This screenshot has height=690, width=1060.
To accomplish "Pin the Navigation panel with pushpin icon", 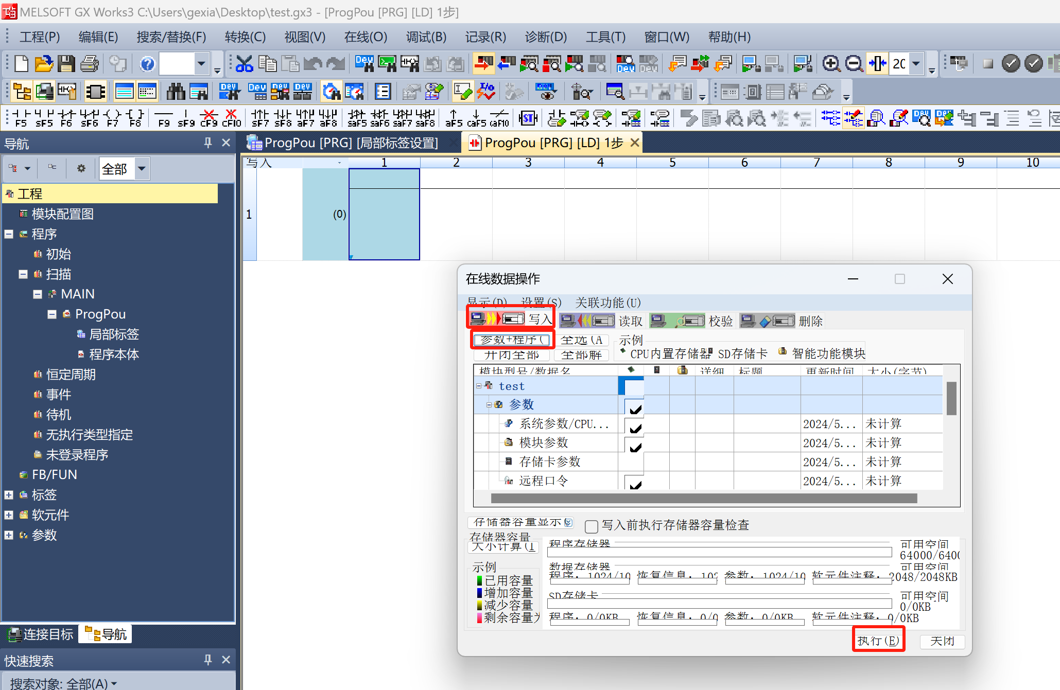I will tap(208, 143).
